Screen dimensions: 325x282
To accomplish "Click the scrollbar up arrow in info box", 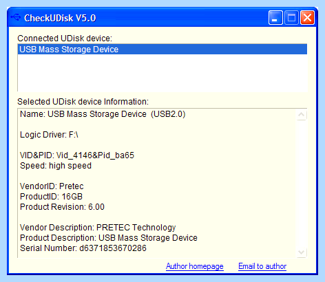I will 302,115.
